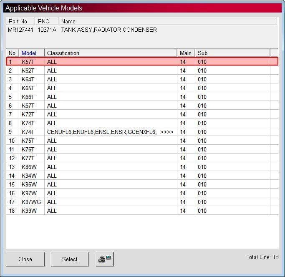This screenshot has height=277, width=285.
Task: Expand the >>>> classification overflow in row 9
Action: [166, 132]
